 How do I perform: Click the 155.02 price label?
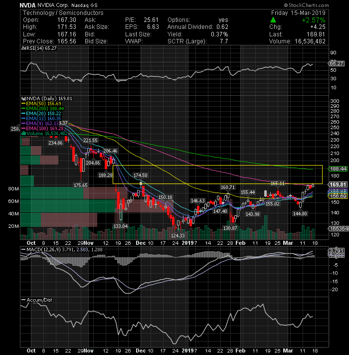click(x=273, y=204)
